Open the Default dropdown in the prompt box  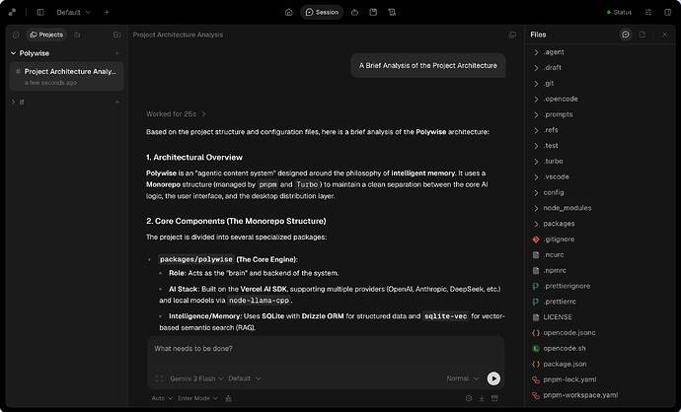tap(245, 378)
